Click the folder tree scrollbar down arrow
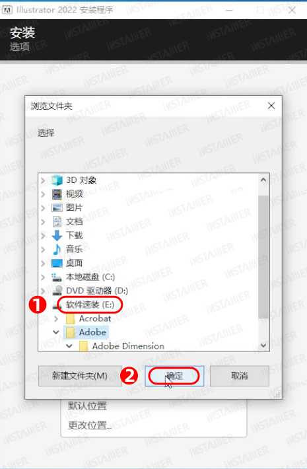 pyautogui.click(x=263, y=345)
